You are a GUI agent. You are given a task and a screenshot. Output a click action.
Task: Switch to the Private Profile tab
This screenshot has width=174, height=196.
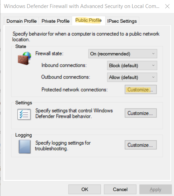click(x=55, y=21)
